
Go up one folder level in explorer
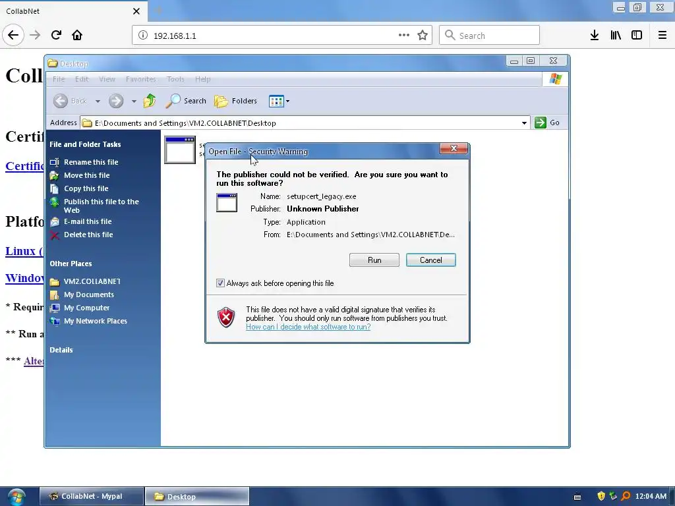(x=150, y=101)
